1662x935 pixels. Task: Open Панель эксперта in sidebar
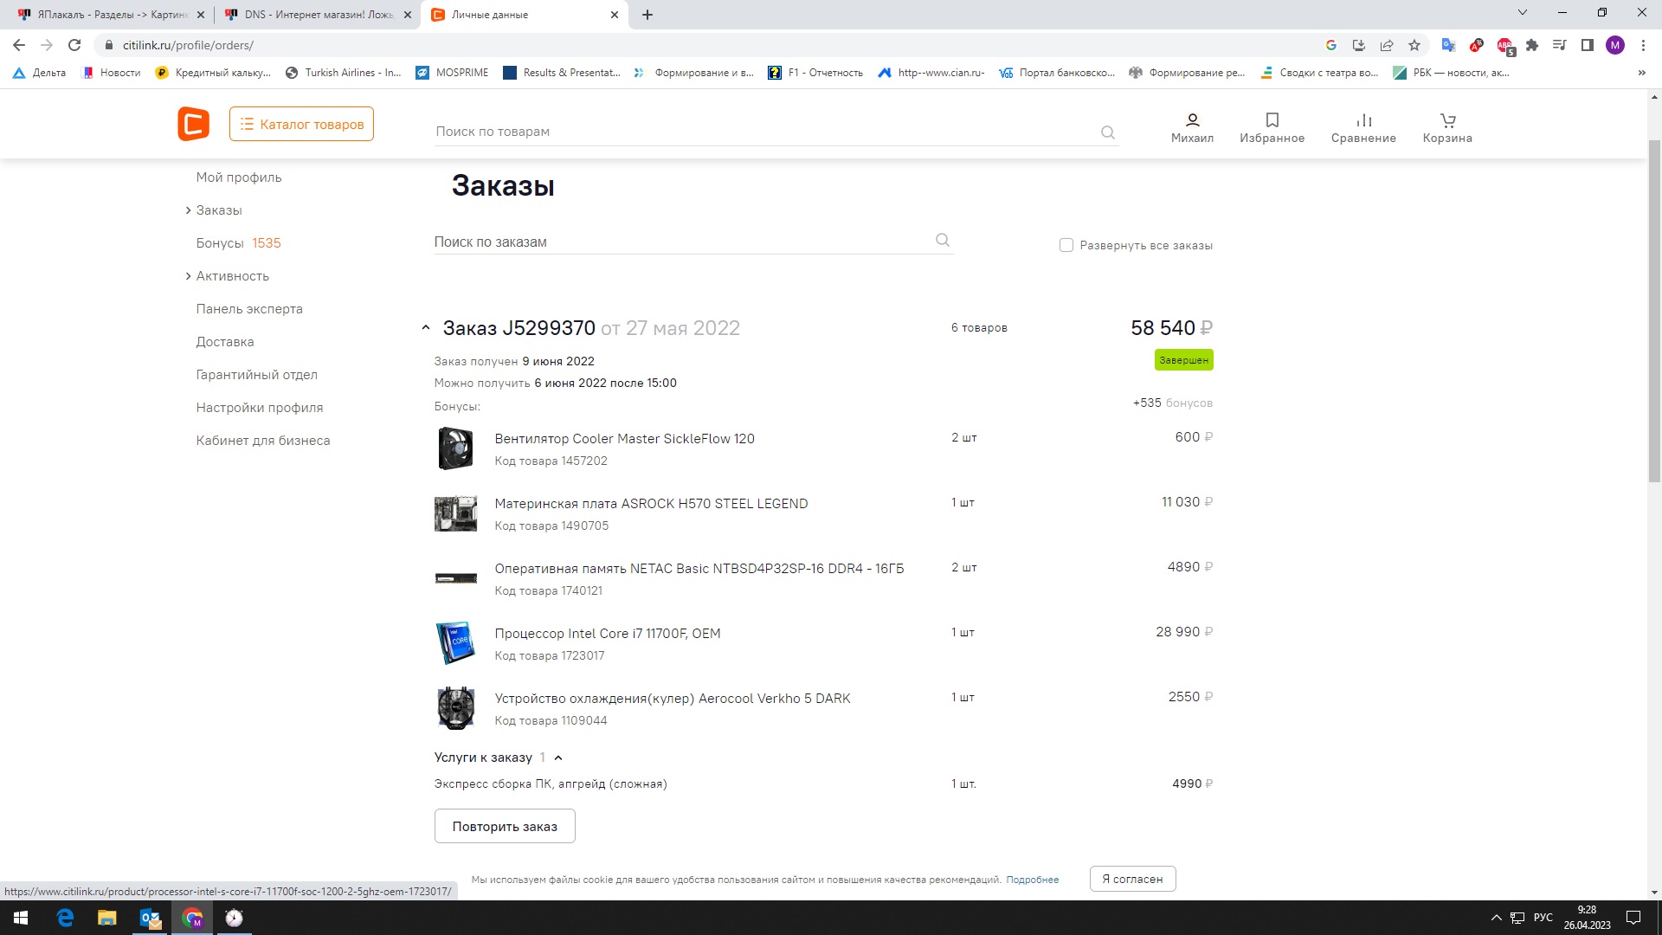[249, 309]
